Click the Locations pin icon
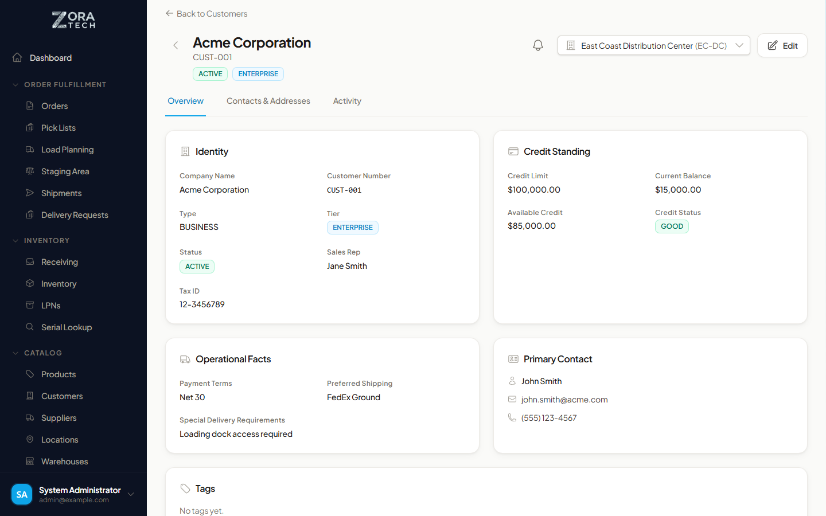Screen dimensions: 826x516 tap(30, 439)
